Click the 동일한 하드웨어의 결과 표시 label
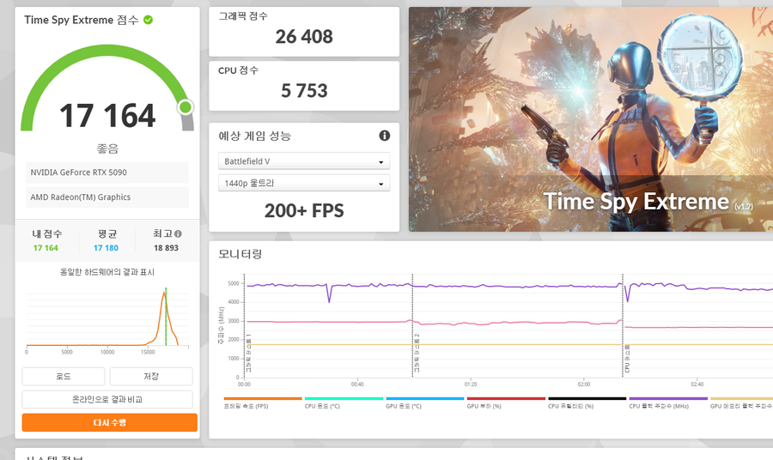773x460 pixels. (107, 272)
